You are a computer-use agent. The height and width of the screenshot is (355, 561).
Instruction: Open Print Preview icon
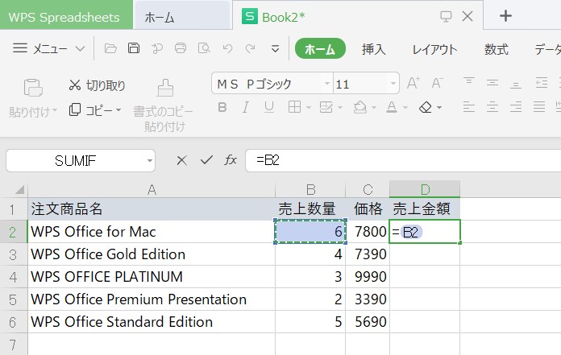pos(204,48)
